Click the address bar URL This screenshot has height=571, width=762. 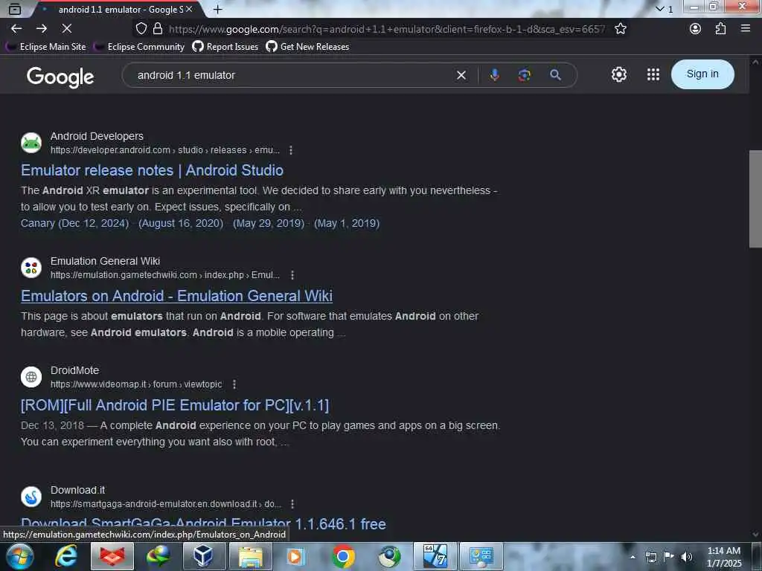coord(386,29)
